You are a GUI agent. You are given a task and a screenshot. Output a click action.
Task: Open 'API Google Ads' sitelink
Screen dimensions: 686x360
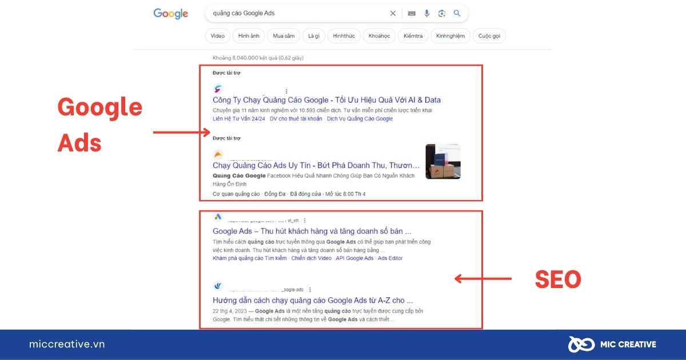point(354,258)
